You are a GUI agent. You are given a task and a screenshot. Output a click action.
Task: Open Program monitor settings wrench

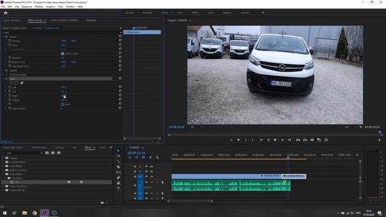(361, 127)
